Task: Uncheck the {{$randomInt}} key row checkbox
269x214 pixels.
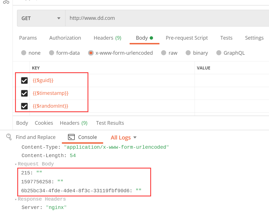Action: point(24,106)
